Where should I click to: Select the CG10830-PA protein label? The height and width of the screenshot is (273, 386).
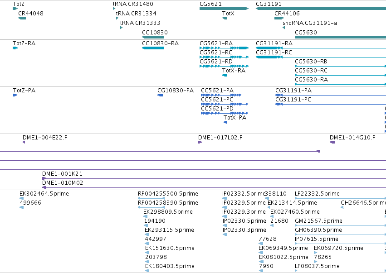coord(176,91)
